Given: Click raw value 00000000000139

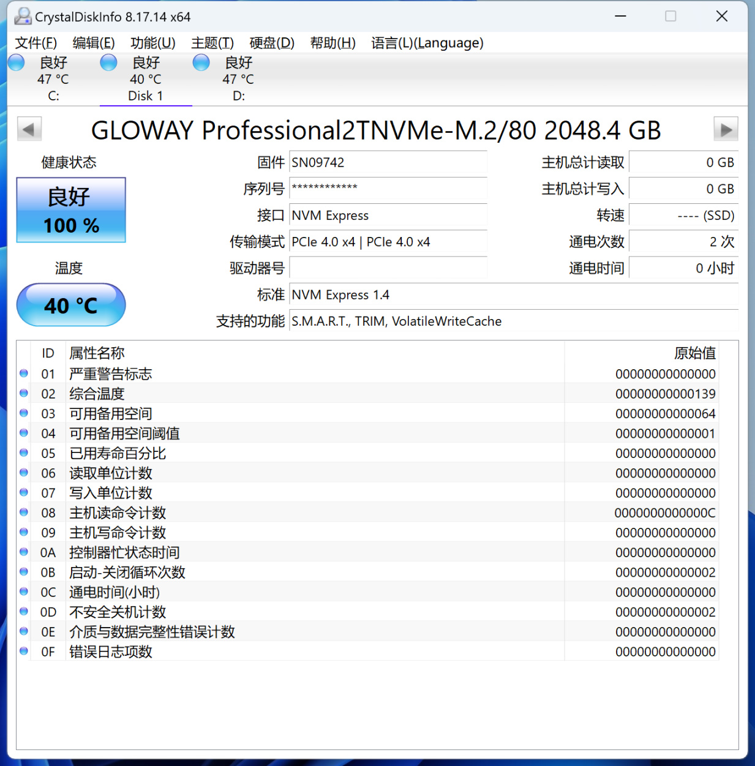Looking at the screenshot, I should [666, 394].
